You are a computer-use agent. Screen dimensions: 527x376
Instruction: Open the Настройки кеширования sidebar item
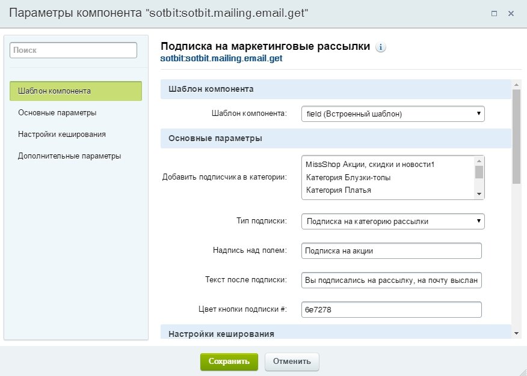click(62, 135)
